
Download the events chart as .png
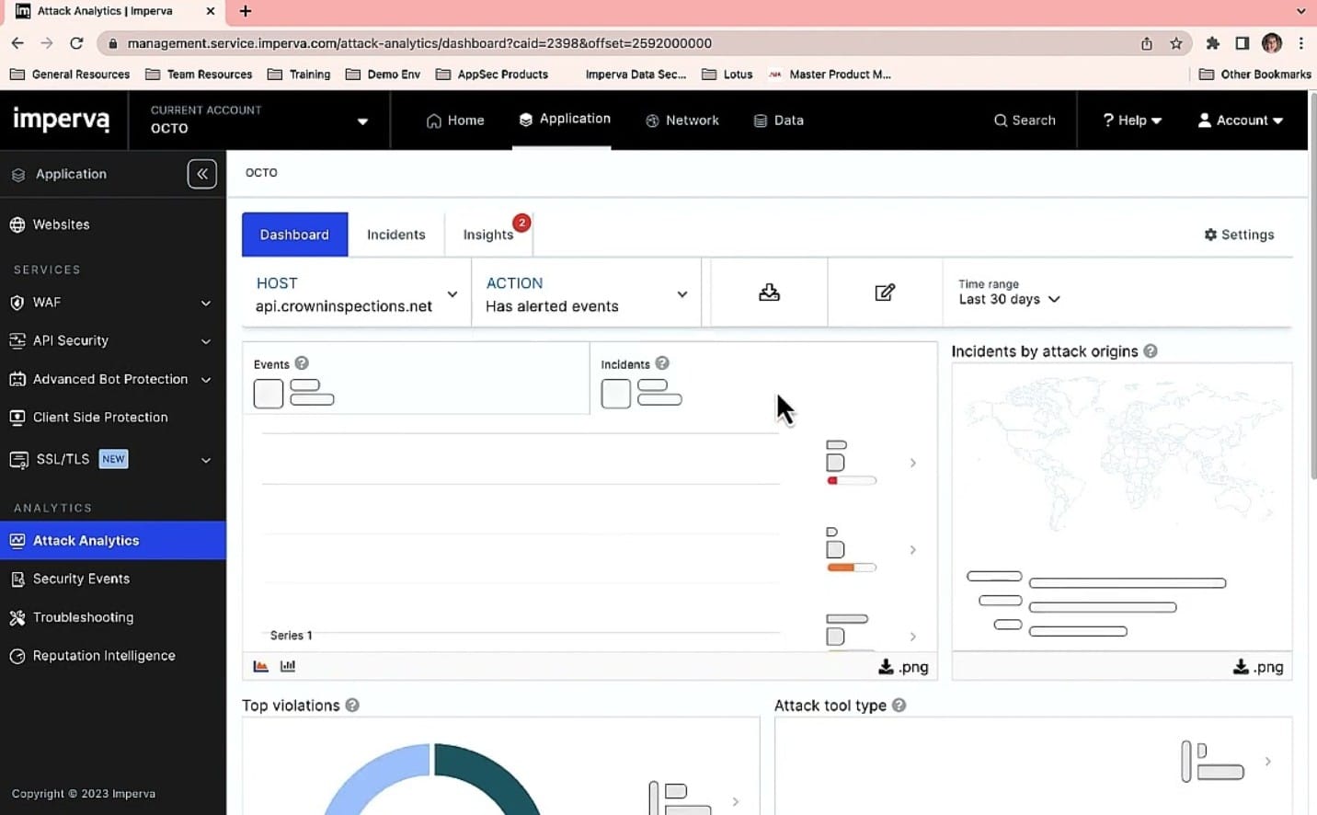[903, 667]
